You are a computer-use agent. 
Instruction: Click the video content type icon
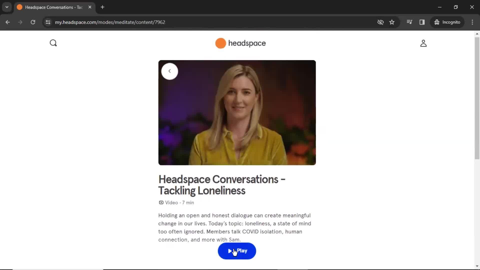[x=161, y=202]
